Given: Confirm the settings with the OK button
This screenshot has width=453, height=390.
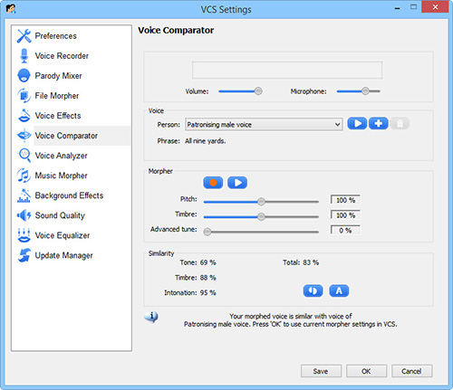Looking at the screenshot, I should tap(366, 371).
